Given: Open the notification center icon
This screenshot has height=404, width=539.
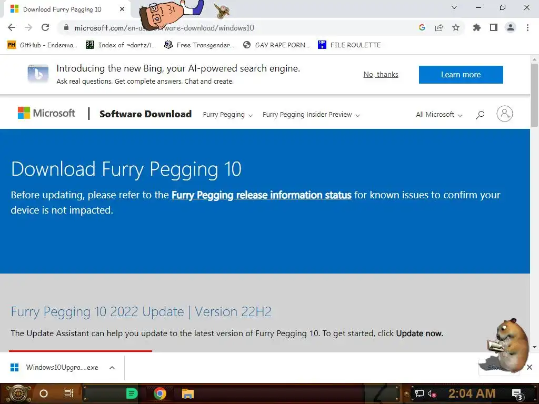Looking at the screenshot, I should point(517,394).
